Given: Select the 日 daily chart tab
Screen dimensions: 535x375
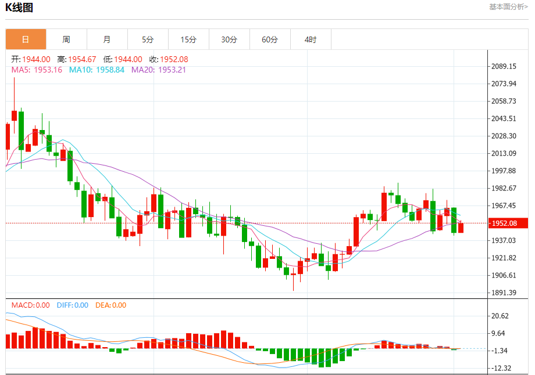Looking at the screenshot, I should pyautogui.click(x=26, y=39).
